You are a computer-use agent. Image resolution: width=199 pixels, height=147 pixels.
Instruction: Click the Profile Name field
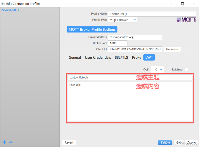(x=152, y=14)
